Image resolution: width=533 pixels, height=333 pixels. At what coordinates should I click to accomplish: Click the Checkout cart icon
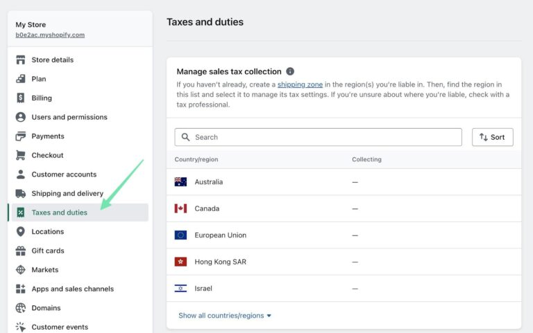click(x=20, y=155)
